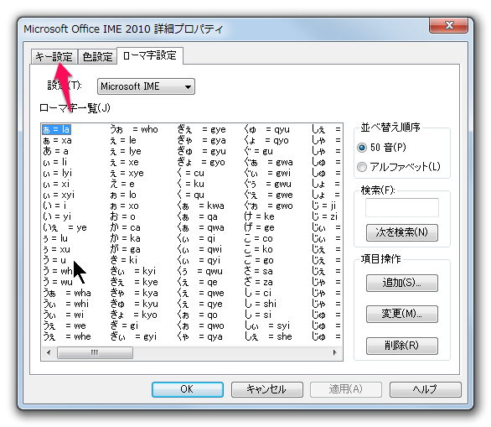Click the list's left scroll arrow
The image size is (491, 427).
click(x=49, y=352)
